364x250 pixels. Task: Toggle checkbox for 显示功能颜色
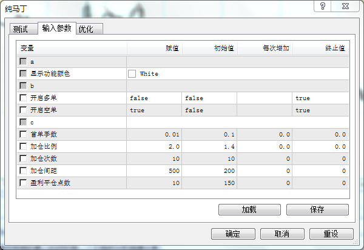(x=23, y=74)
